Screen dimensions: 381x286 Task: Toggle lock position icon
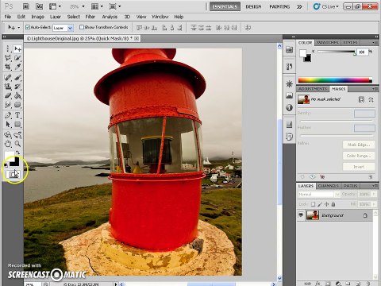[x=326, y=204]
